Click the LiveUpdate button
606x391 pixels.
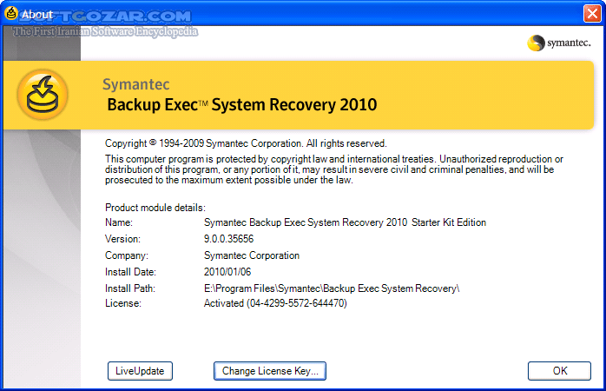tap(140, 371)
